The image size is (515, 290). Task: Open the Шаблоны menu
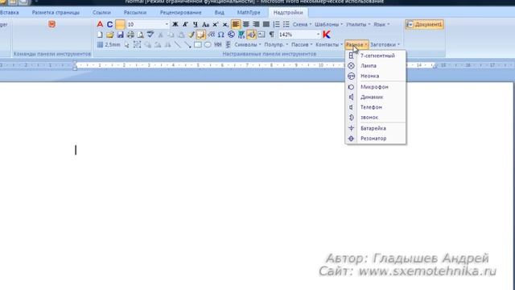(329, 24)
